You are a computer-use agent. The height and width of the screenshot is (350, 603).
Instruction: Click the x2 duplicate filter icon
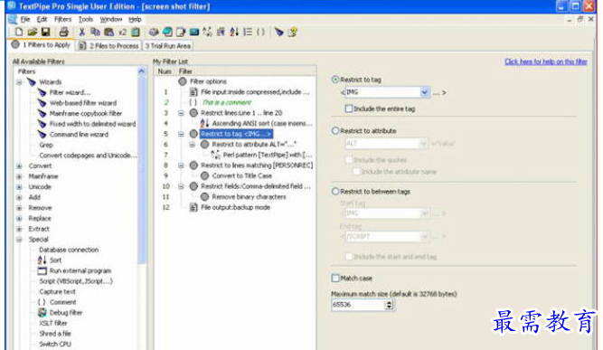point(122,32)
